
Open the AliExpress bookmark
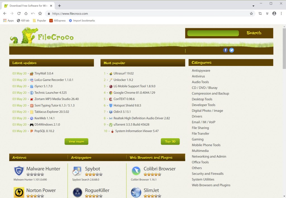(x=58, y=21)
